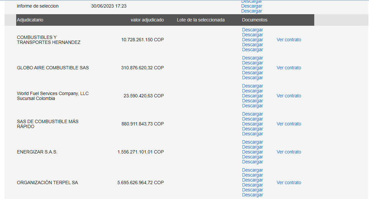
Task: Click the valor adjudicado column header
Action: [x=147, y=20]
